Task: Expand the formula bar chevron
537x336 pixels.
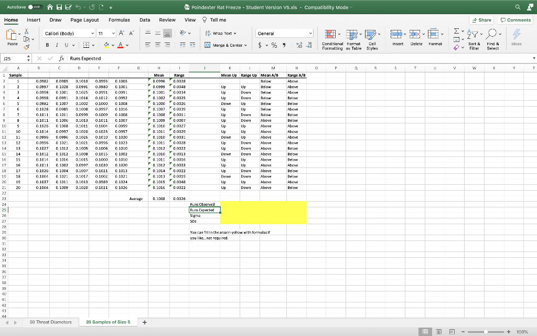Action: point(533,58)
